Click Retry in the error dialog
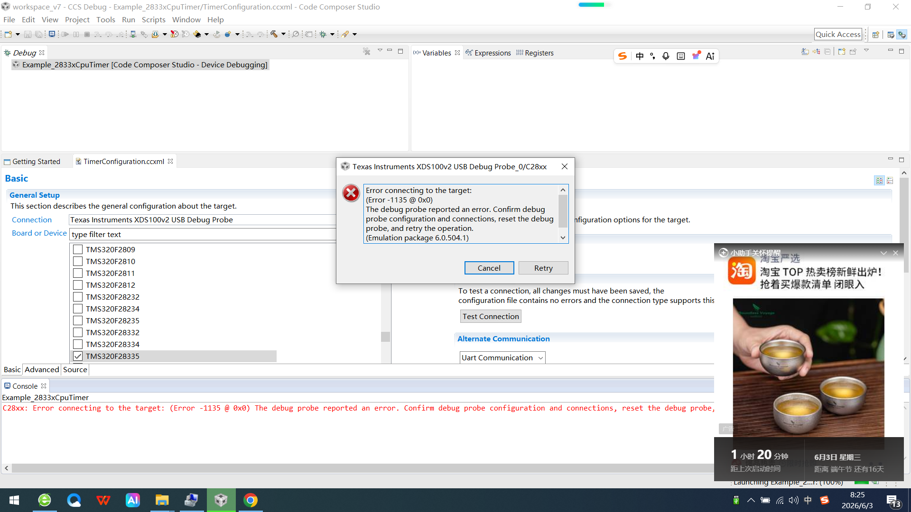The image size is (911, 512). [543, 268]
